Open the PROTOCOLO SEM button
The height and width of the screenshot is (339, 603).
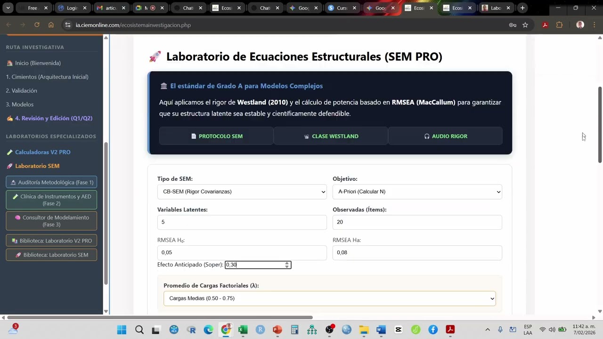(216, 136)
